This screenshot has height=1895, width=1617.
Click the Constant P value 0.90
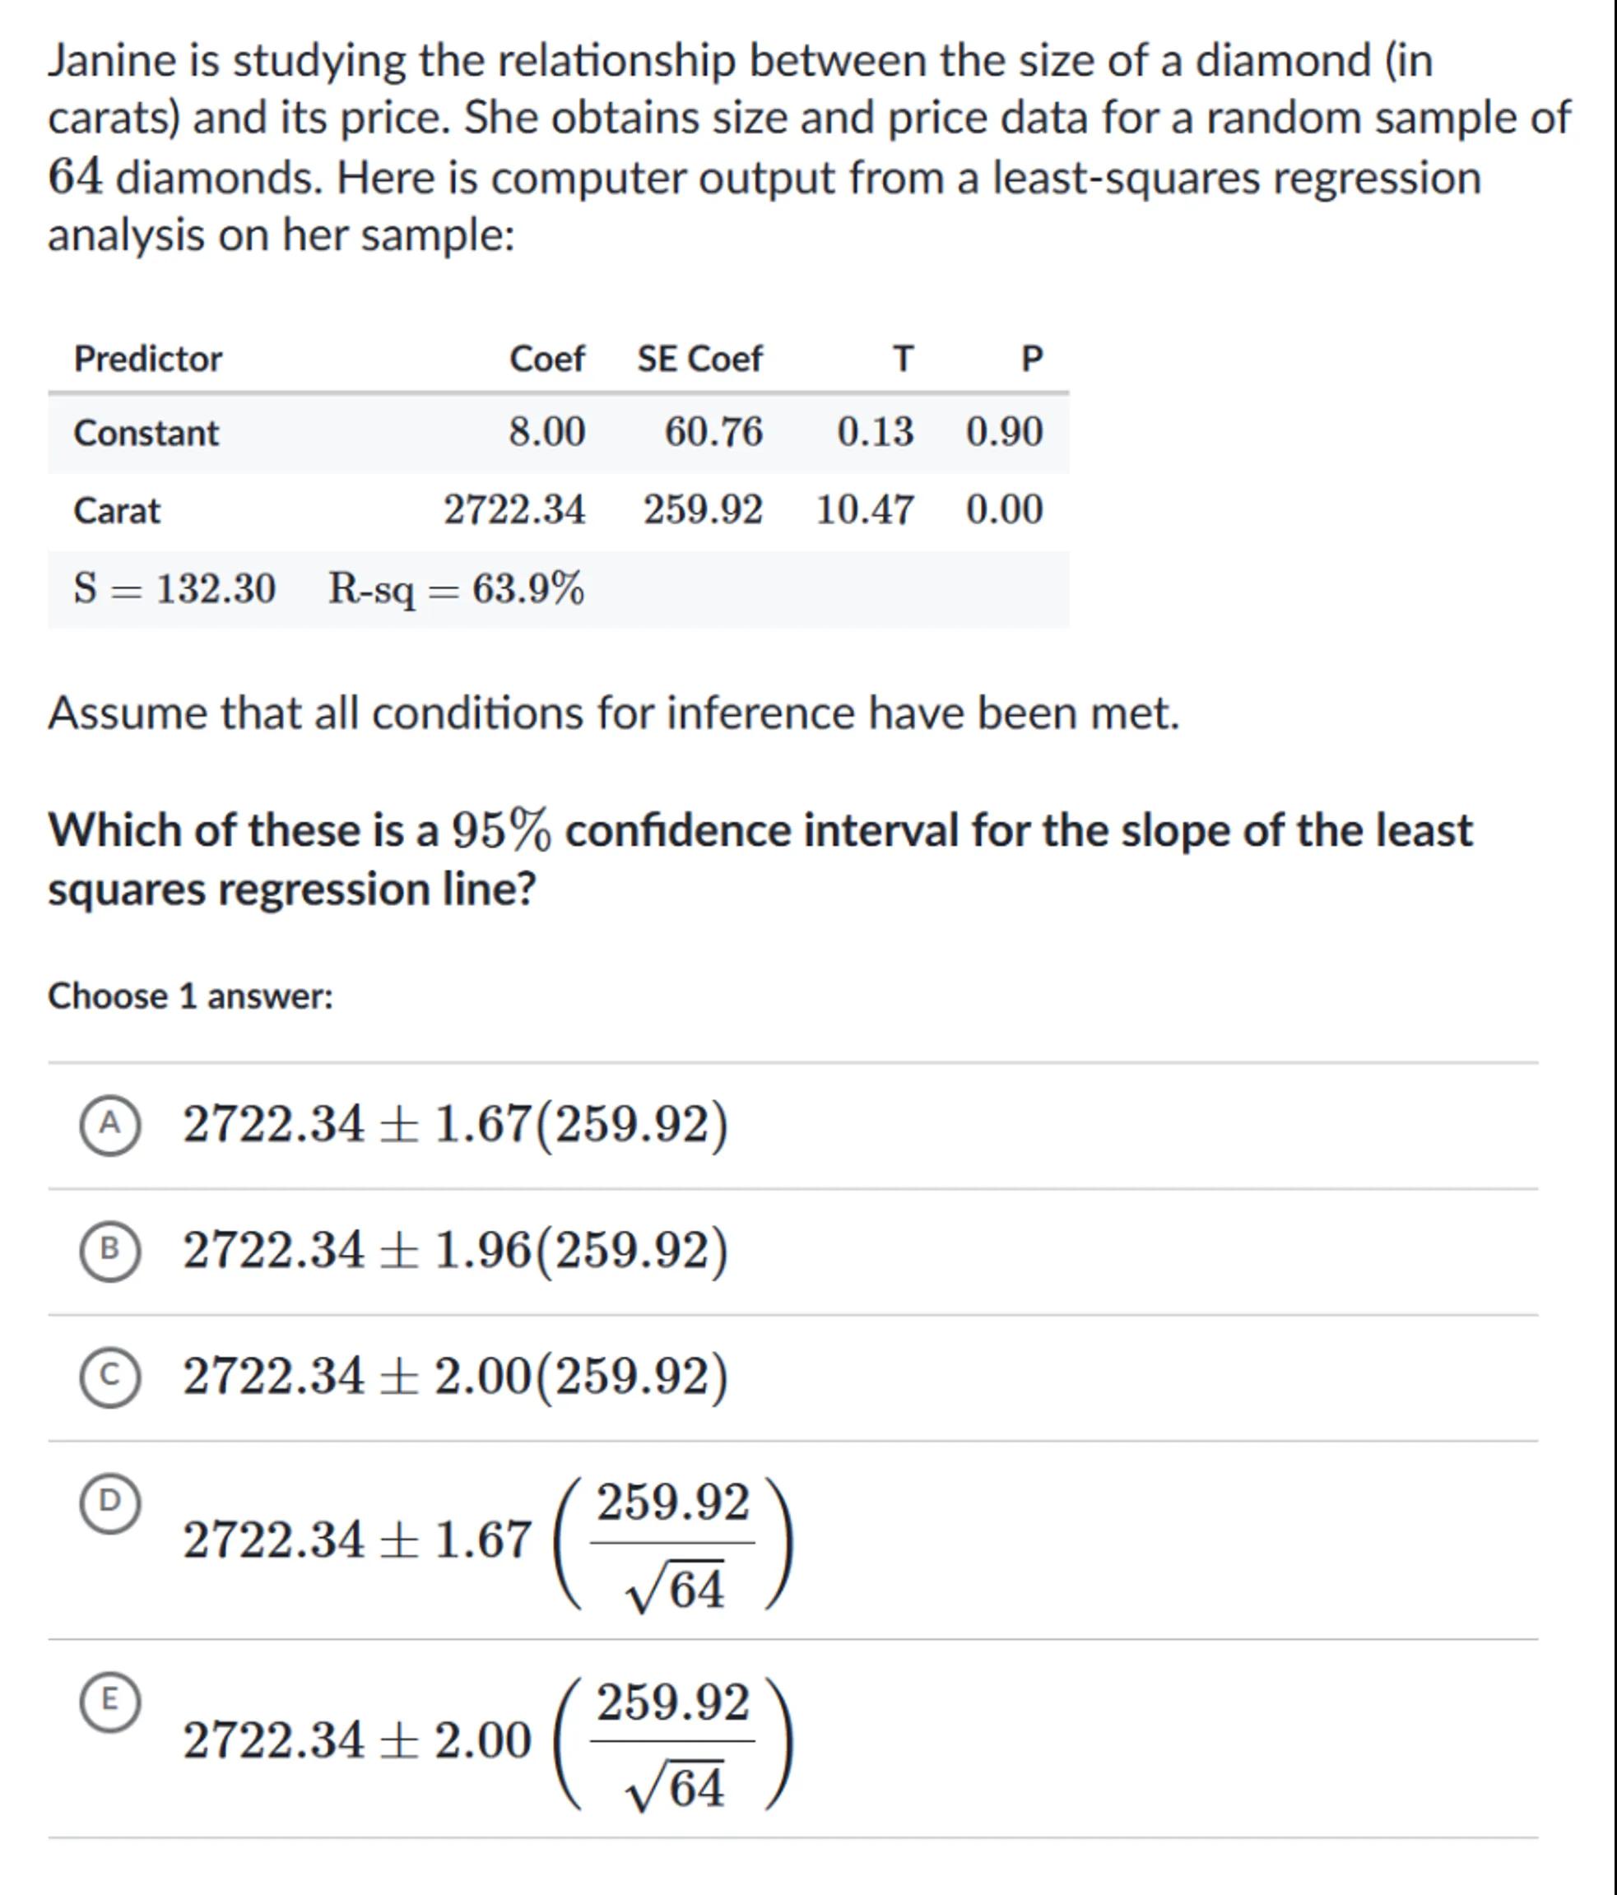coord(1004,432)
